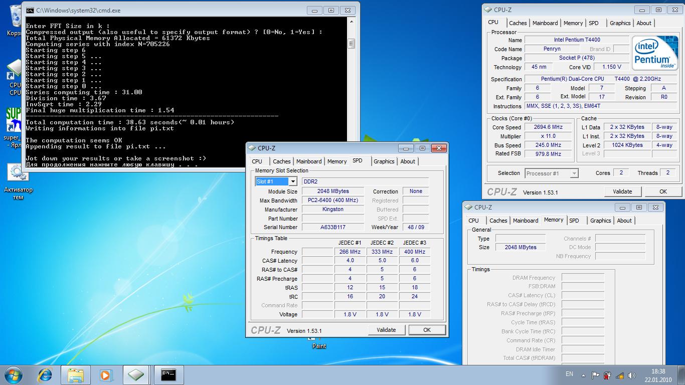Select About tab in the Memory CPU-Z window
The image size is (685, 385).
(x=624, y=221)
